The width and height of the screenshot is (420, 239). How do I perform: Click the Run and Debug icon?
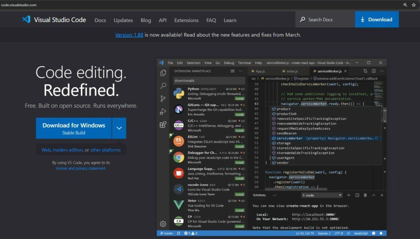point(163,112)
